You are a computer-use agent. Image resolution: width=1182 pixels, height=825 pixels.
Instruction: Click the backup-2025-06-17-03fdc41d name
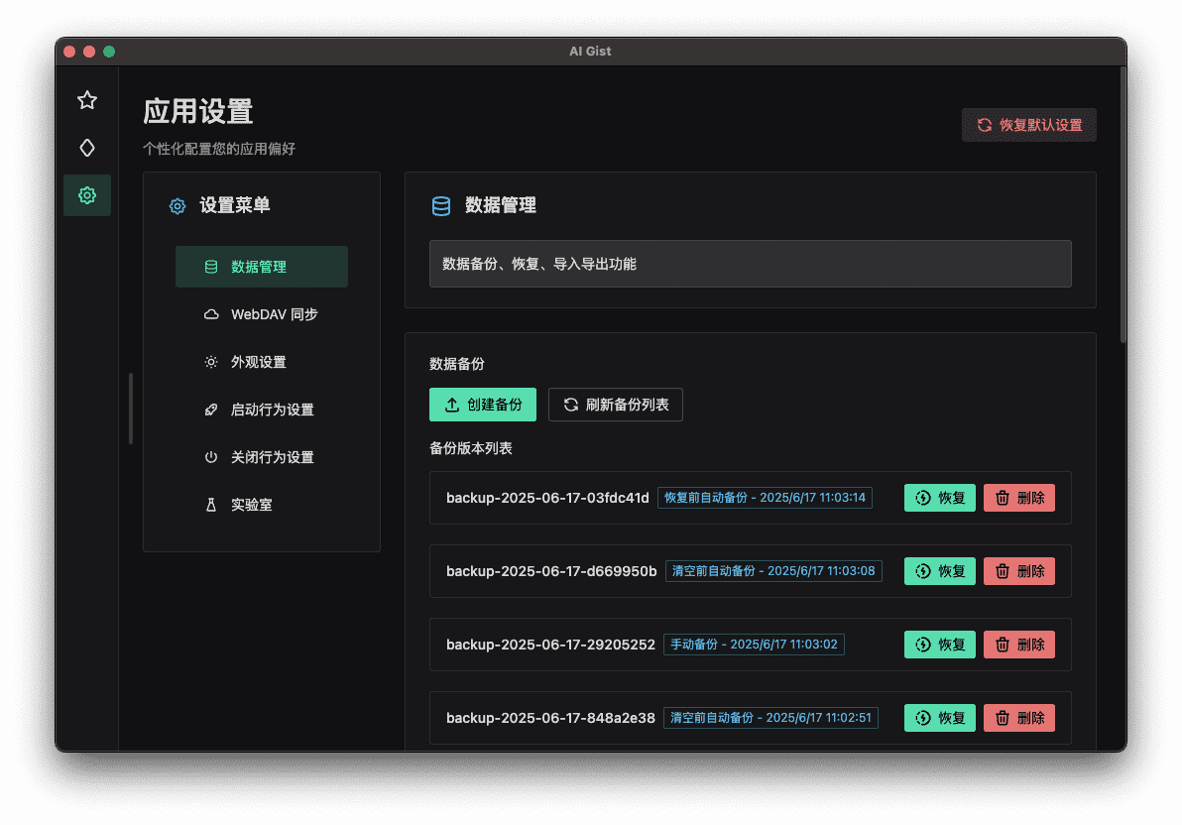[x=547, y=498]
